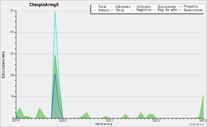Click the CC BY-SA 3.0 license text
The height and width of the screenshot is (127, 207).
pyautogui.click(x=196, y=125)
